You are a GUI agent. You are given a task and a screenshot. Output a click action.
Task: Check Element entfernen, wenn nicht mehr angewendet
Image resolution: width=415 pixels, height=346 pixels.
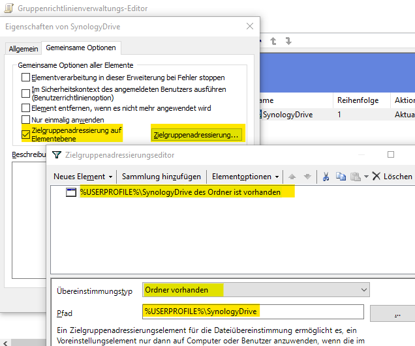[25, 108]
